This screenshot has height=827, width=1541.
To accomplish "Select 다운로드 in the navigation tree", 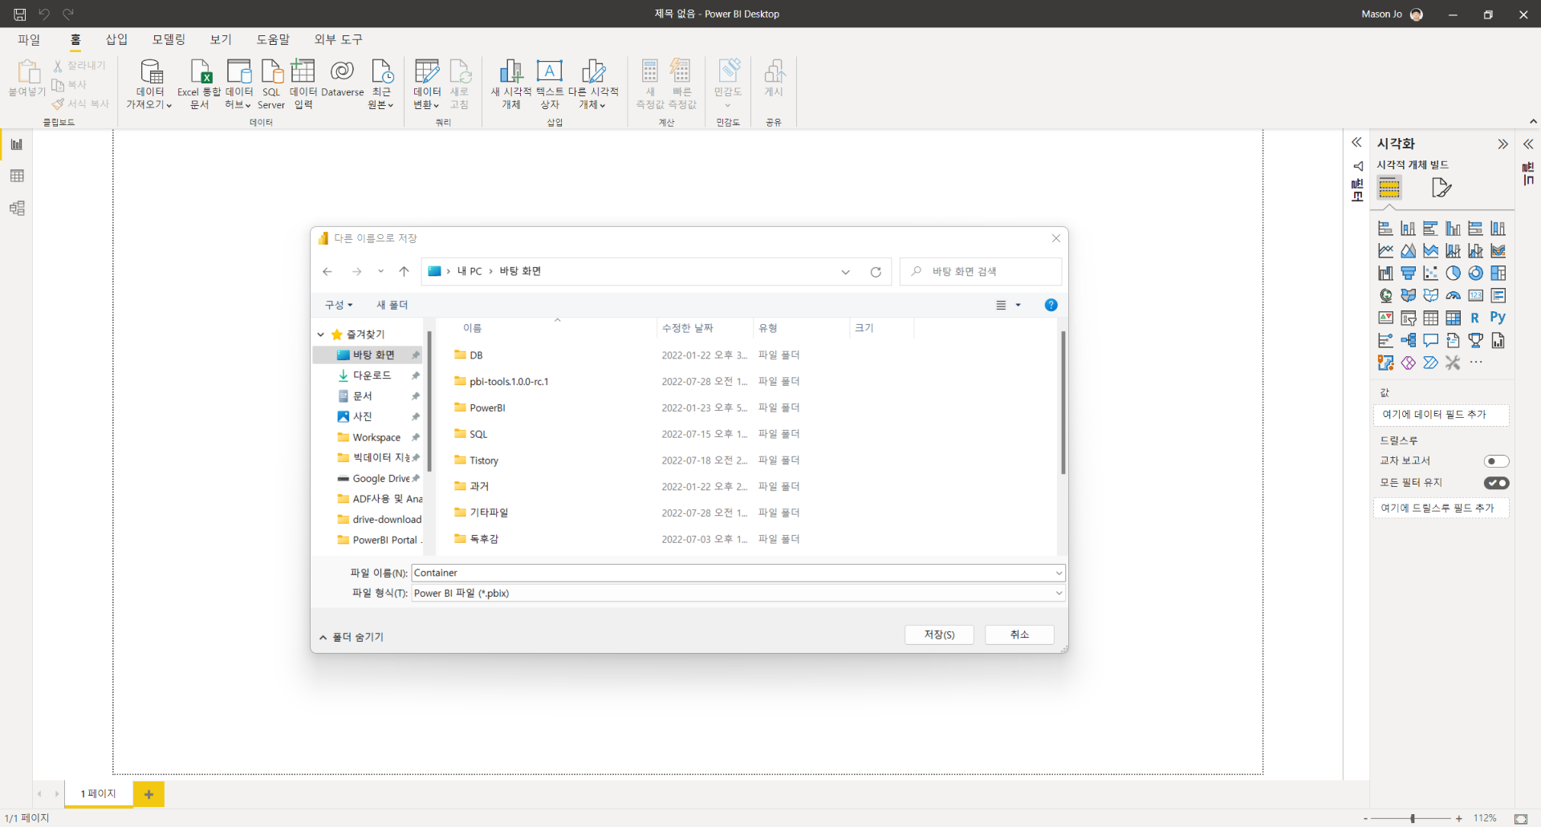I will [x=372, y=375].
